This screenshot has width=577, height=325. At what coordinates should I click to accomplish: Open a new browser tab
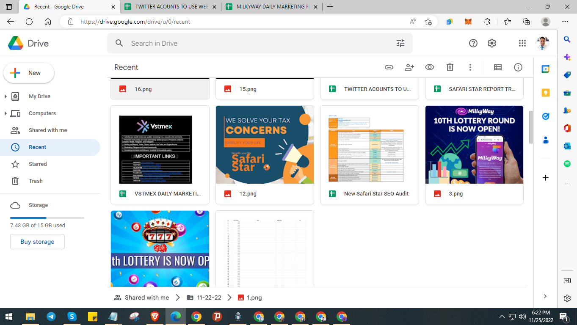(x=330, y=7)
